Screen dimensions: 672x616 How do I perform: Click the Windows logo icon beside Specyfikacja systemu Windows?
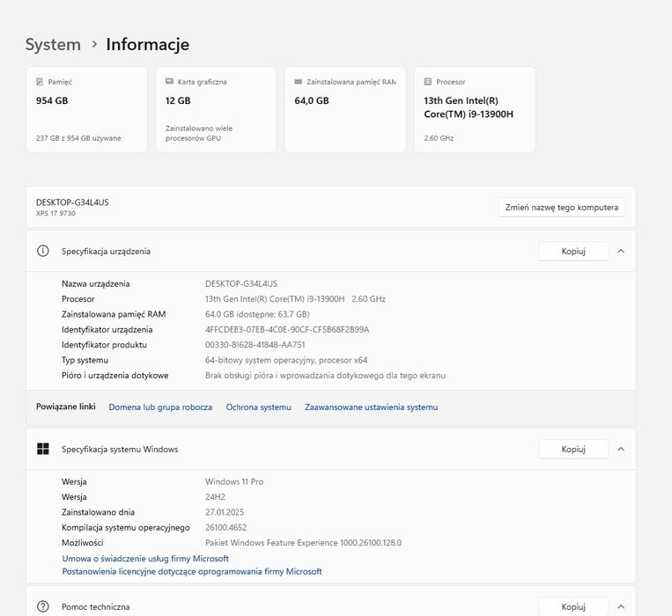(43, 449)
